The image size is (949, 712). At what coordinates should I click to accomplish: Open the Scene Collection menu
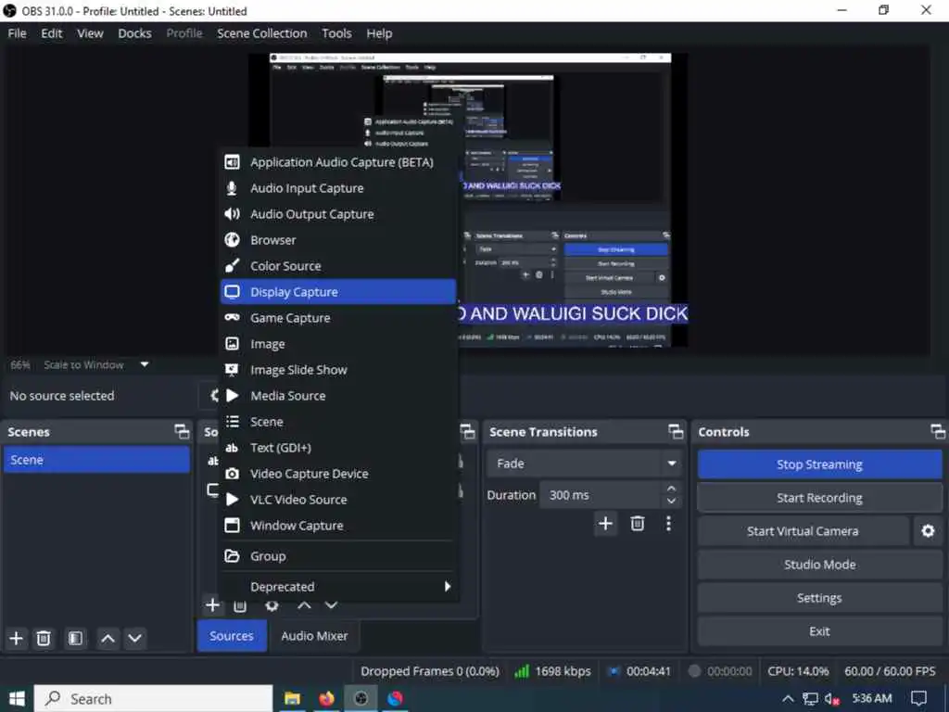[x=261, y=33]
